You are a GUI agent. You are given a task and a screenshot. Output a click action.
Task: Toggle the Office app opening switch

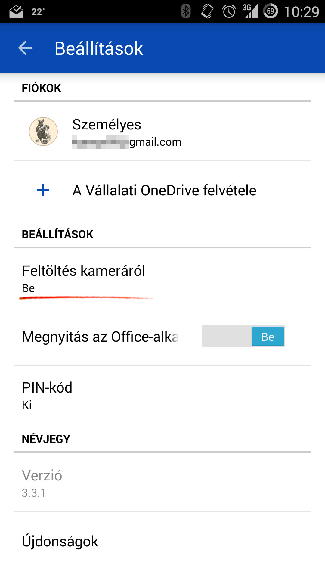(x=243, y=336)
